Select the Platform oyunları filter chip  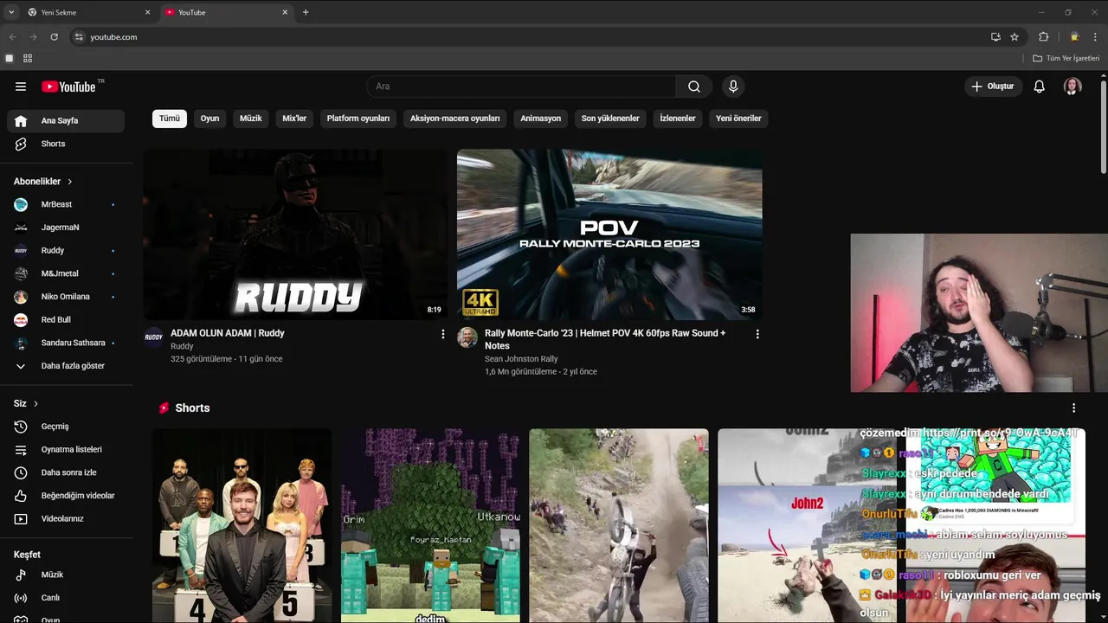358,119
